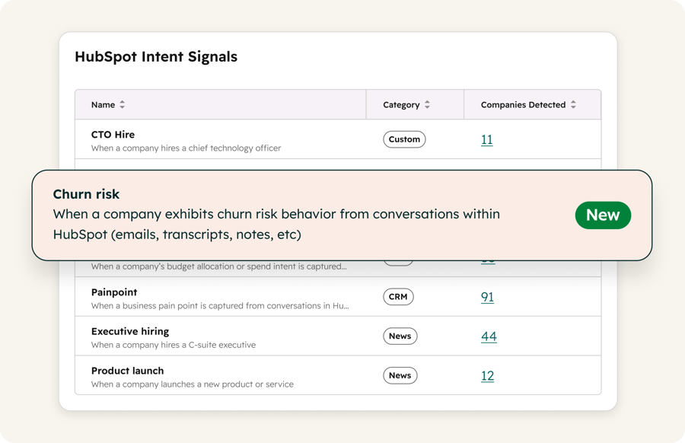685x443 pixels.
Task: Select the Painpoint signal name
Action: pos(114,292)
